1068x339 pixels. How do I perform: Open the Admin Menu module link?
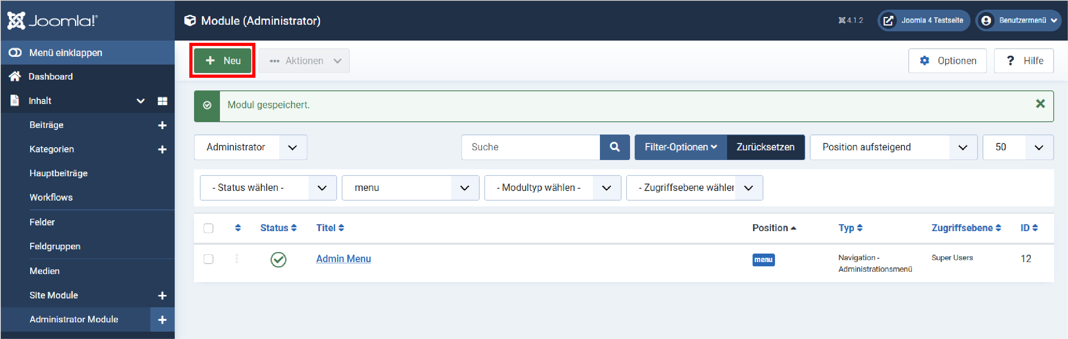[x=343, y=259]
